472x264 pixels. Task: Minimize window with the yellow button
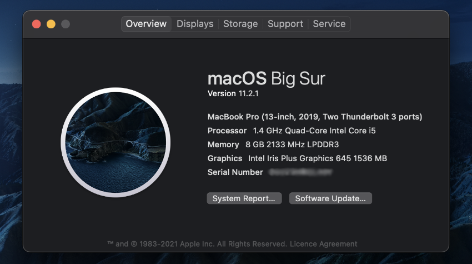(51, 24)
